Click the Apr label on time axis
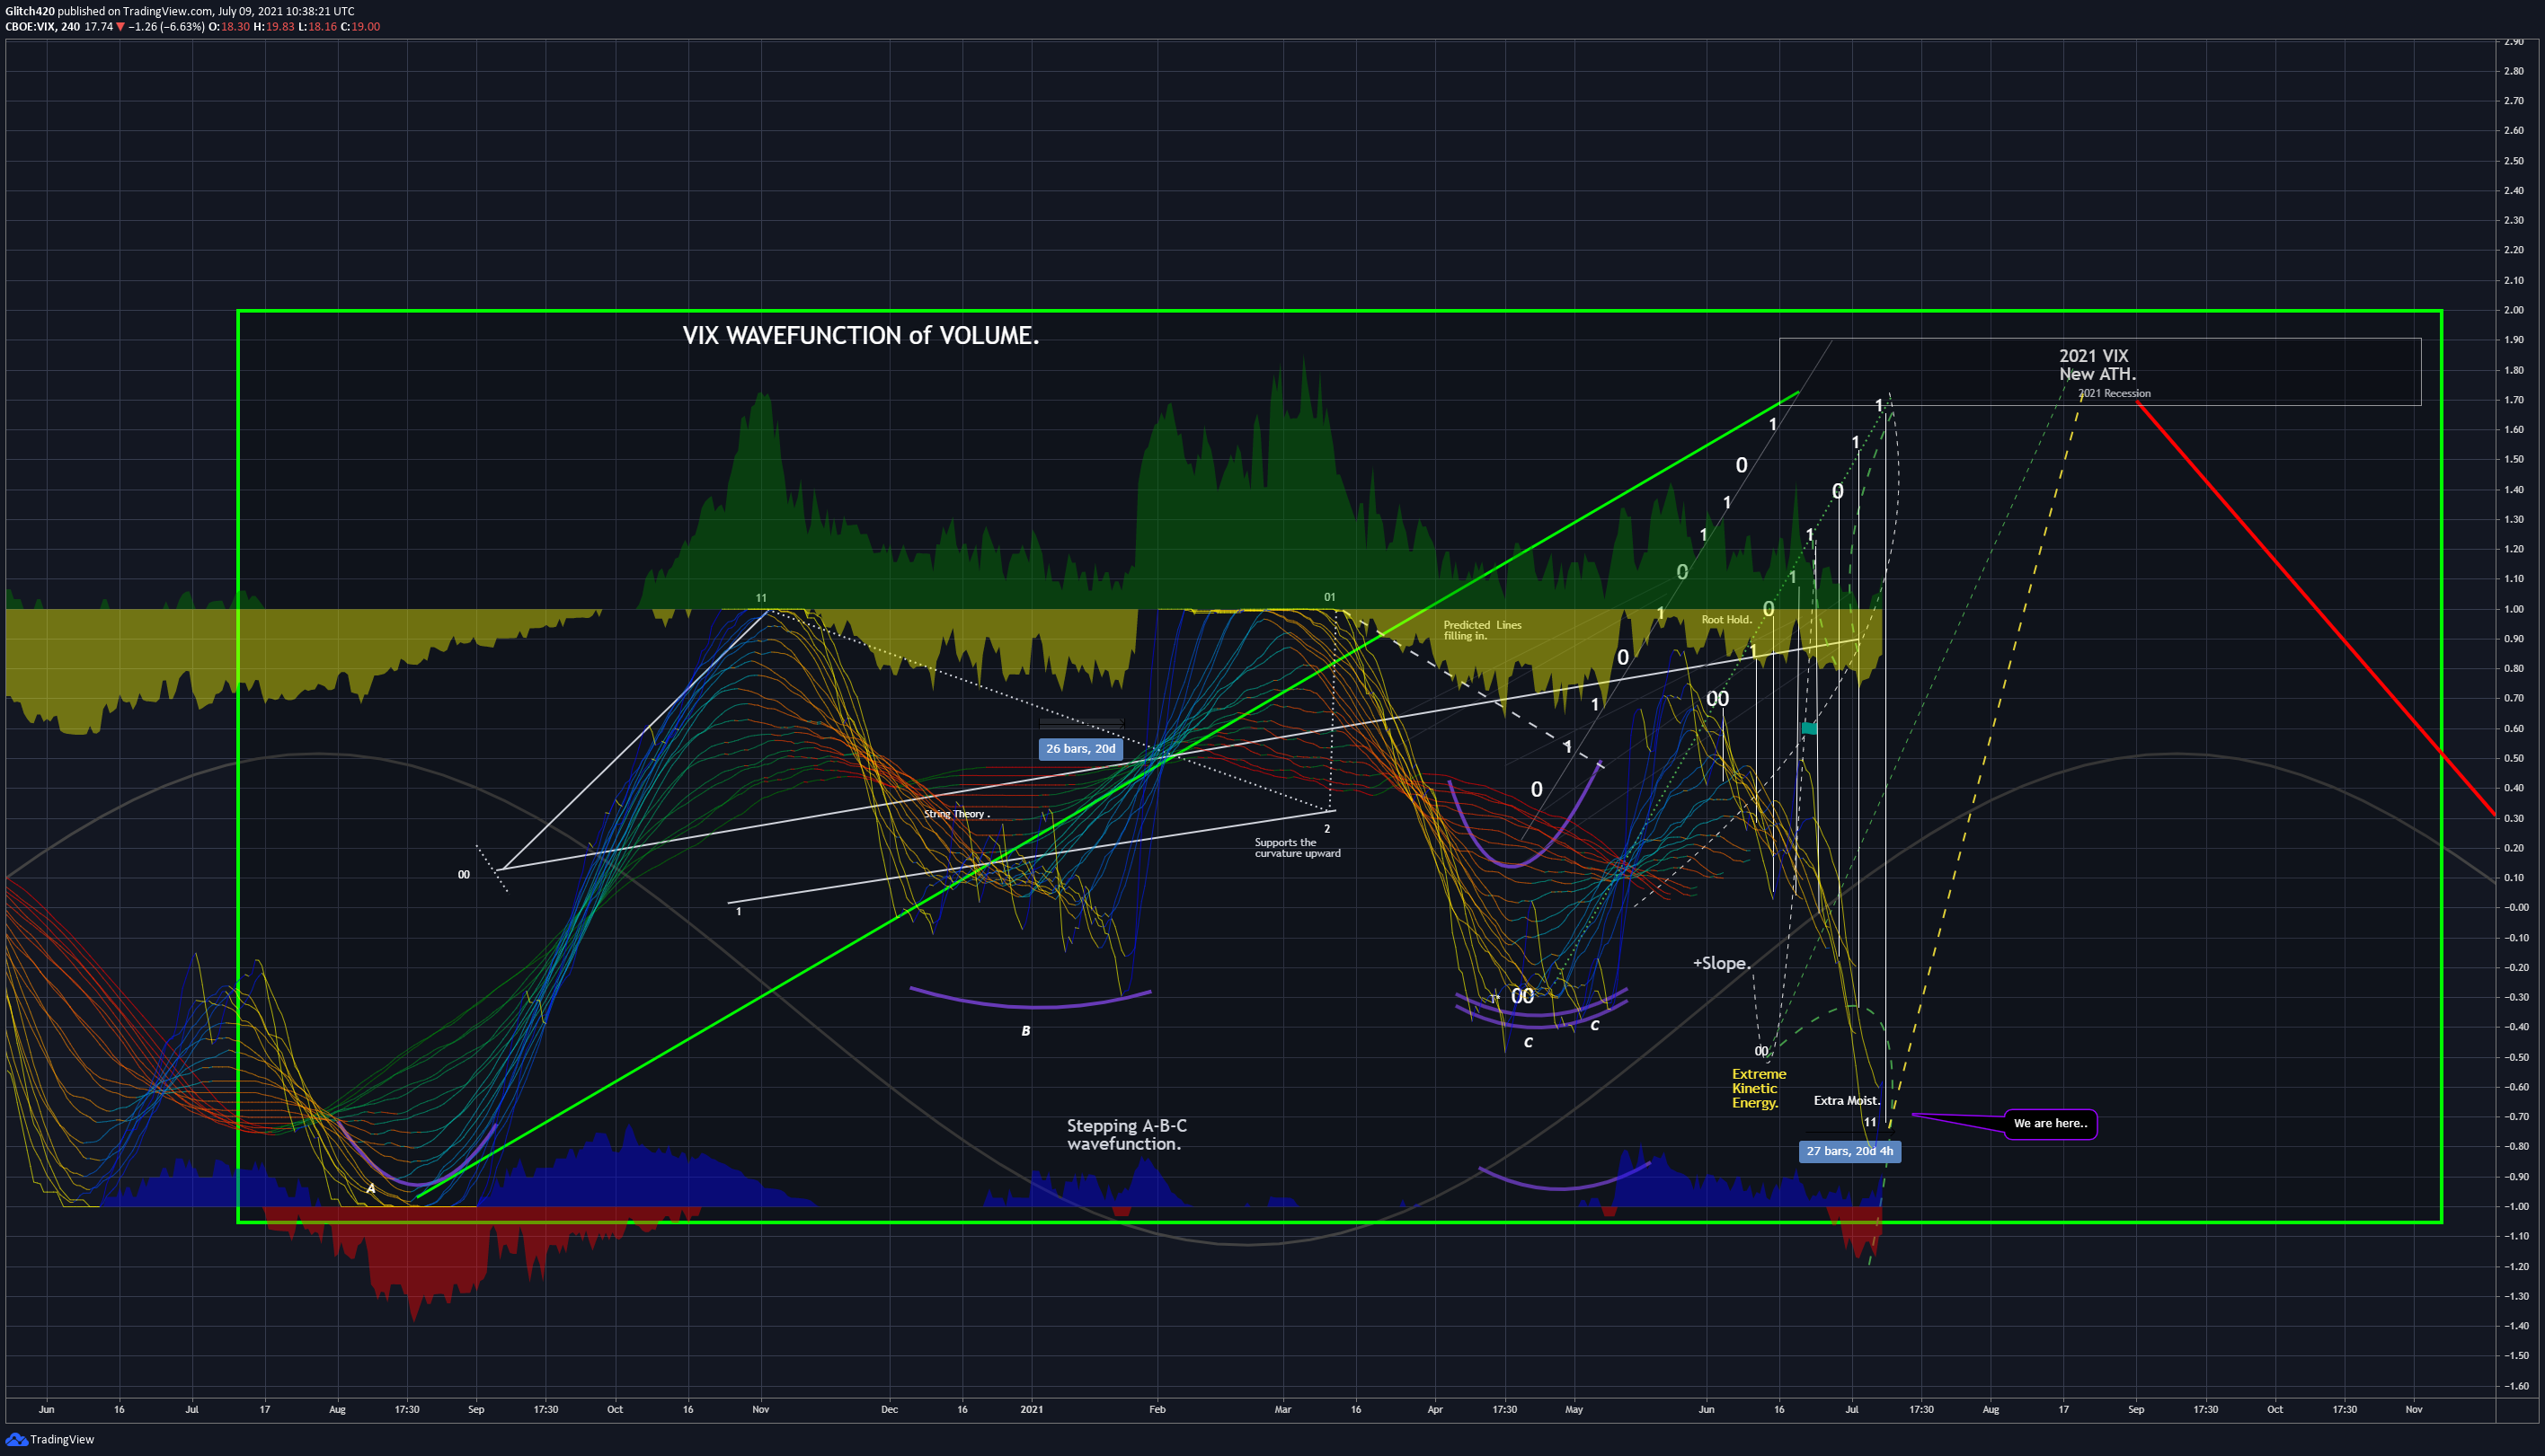2545x1456 pixels. coord(1434,1409)
